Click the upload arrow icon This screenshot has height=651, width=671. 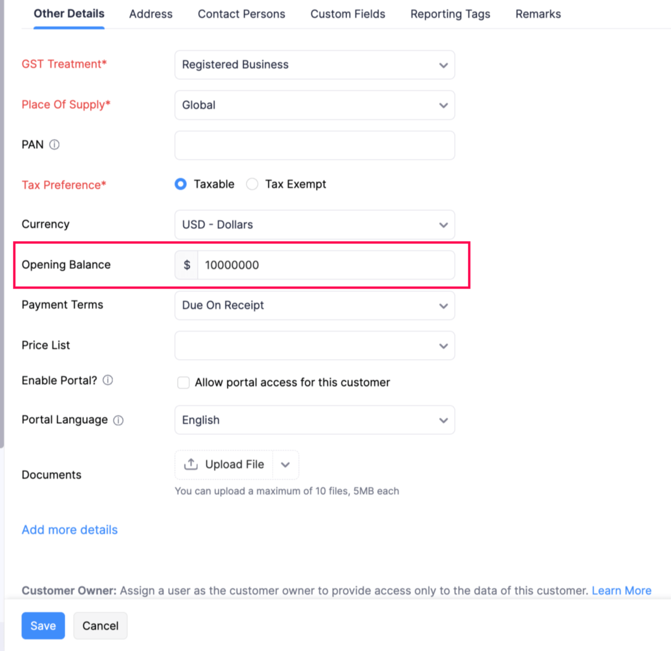(191, 464)
